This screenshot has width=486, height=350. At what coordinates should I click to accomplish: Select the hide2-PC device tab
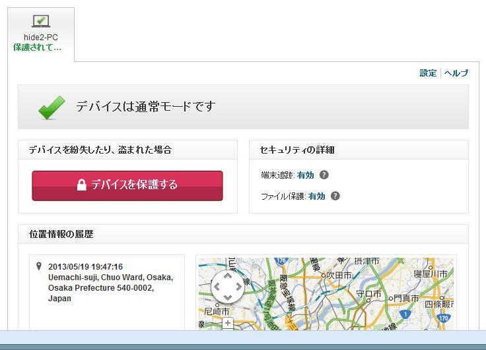pyautogui.click(x=41, y=35)
